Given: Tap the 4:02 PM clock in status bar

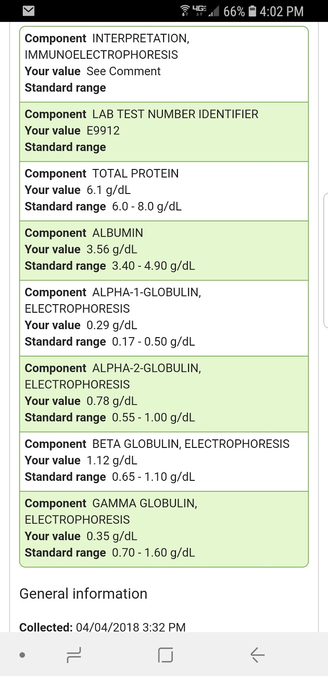Looking at the screenshot, I should tap(282, 11).
